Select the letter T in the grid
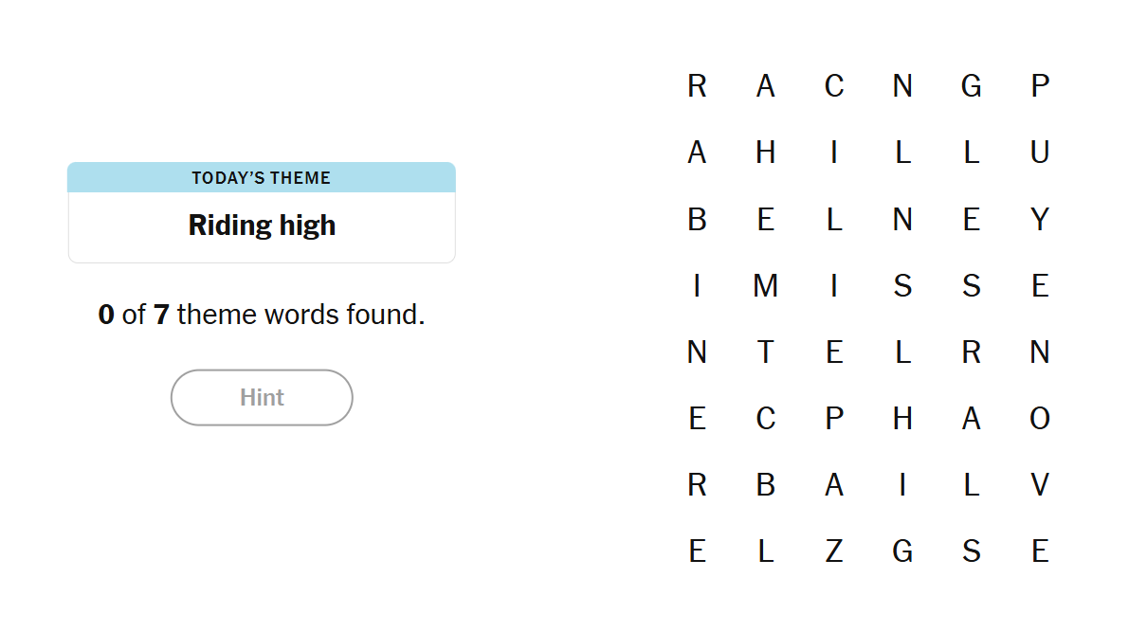The image size is (1147, 632). [765, 352]
